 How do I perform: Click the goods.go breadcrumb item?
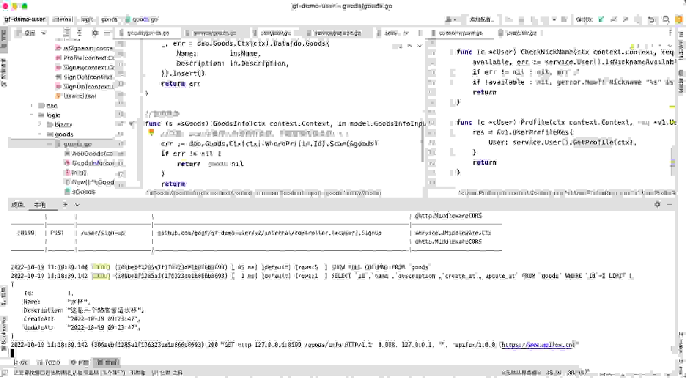click(142, 20)
